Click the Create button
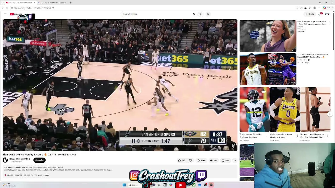The image size is (335, 188). coord(309,14)
